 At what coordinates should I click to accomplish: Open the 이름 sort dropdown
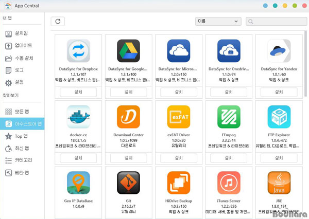pyautogui.click(x=218, y=21)
